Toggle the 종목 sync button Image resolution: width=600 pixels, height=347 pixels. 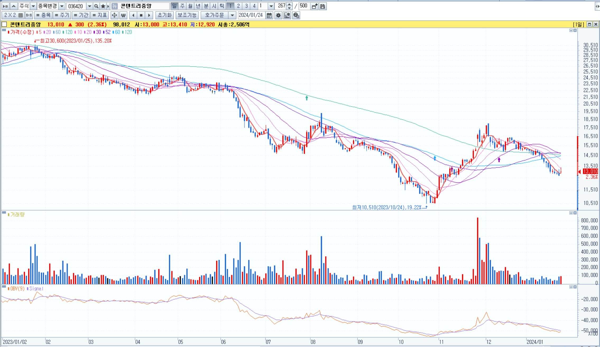coord(43,15)
